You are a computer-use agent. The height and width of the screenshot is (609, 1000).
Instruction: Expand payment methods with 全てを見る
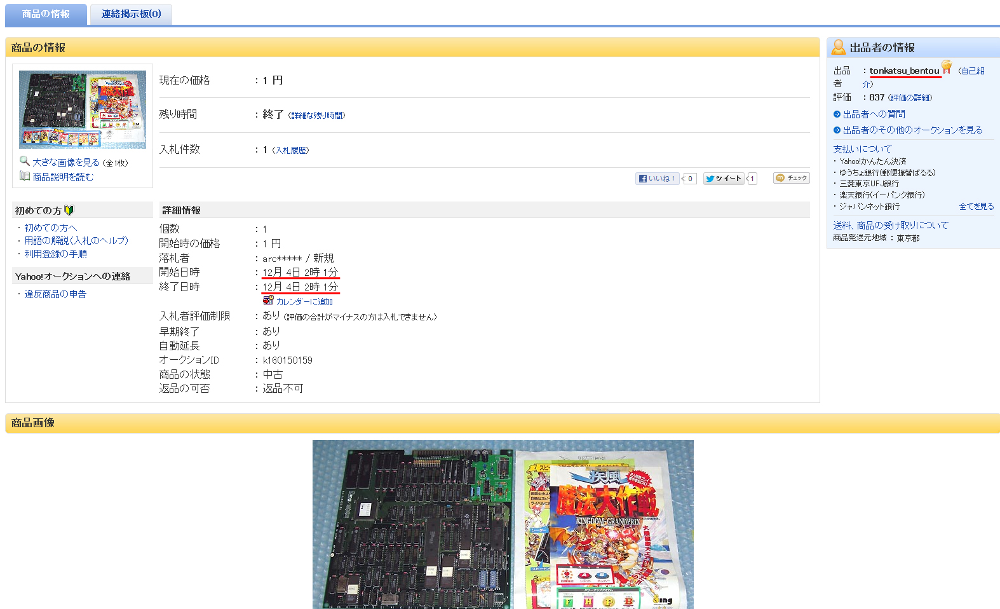click(976, 207)
